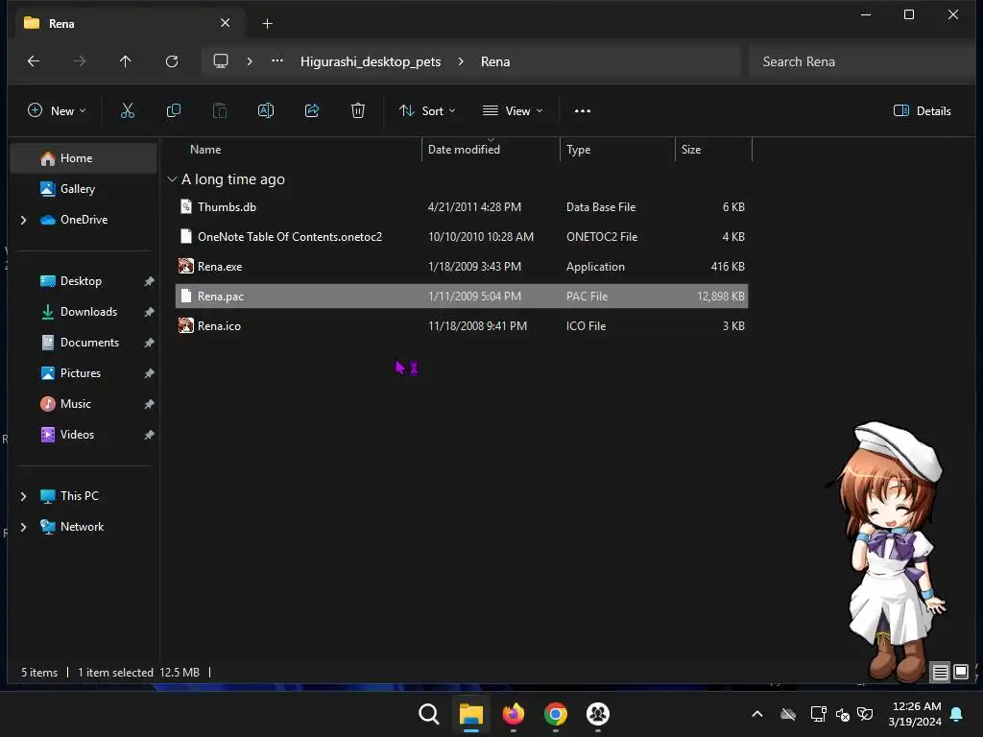Click the Copy icon in toolbar
The image size is (983, 737).
(174, 111)
